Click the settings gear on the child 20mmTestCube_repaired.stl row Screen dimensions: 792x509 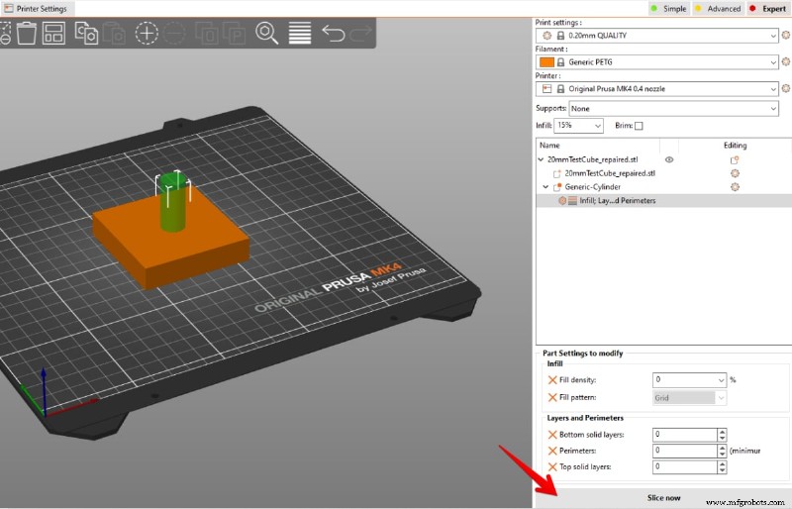[735, 173]
